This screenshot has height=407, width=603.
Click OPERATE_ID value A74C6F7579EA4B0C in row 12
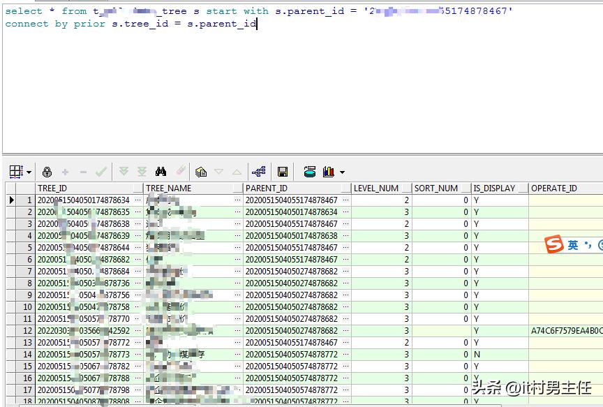coord(566,330)
